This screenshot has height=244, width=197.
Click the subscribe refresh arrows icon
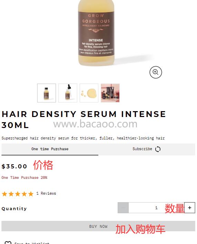click(158, 149)
